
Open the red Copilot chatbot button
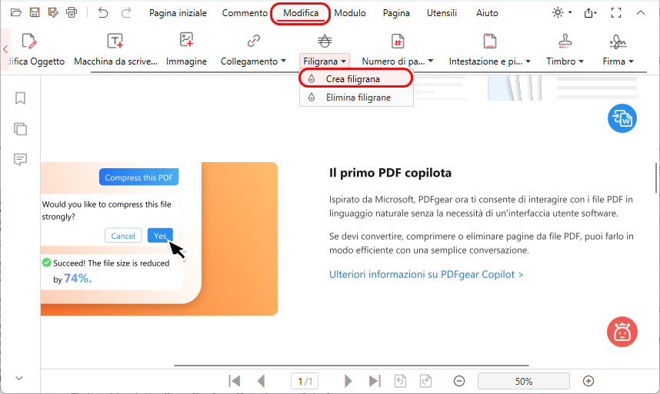pyautogui.click(x=622, y=332)
